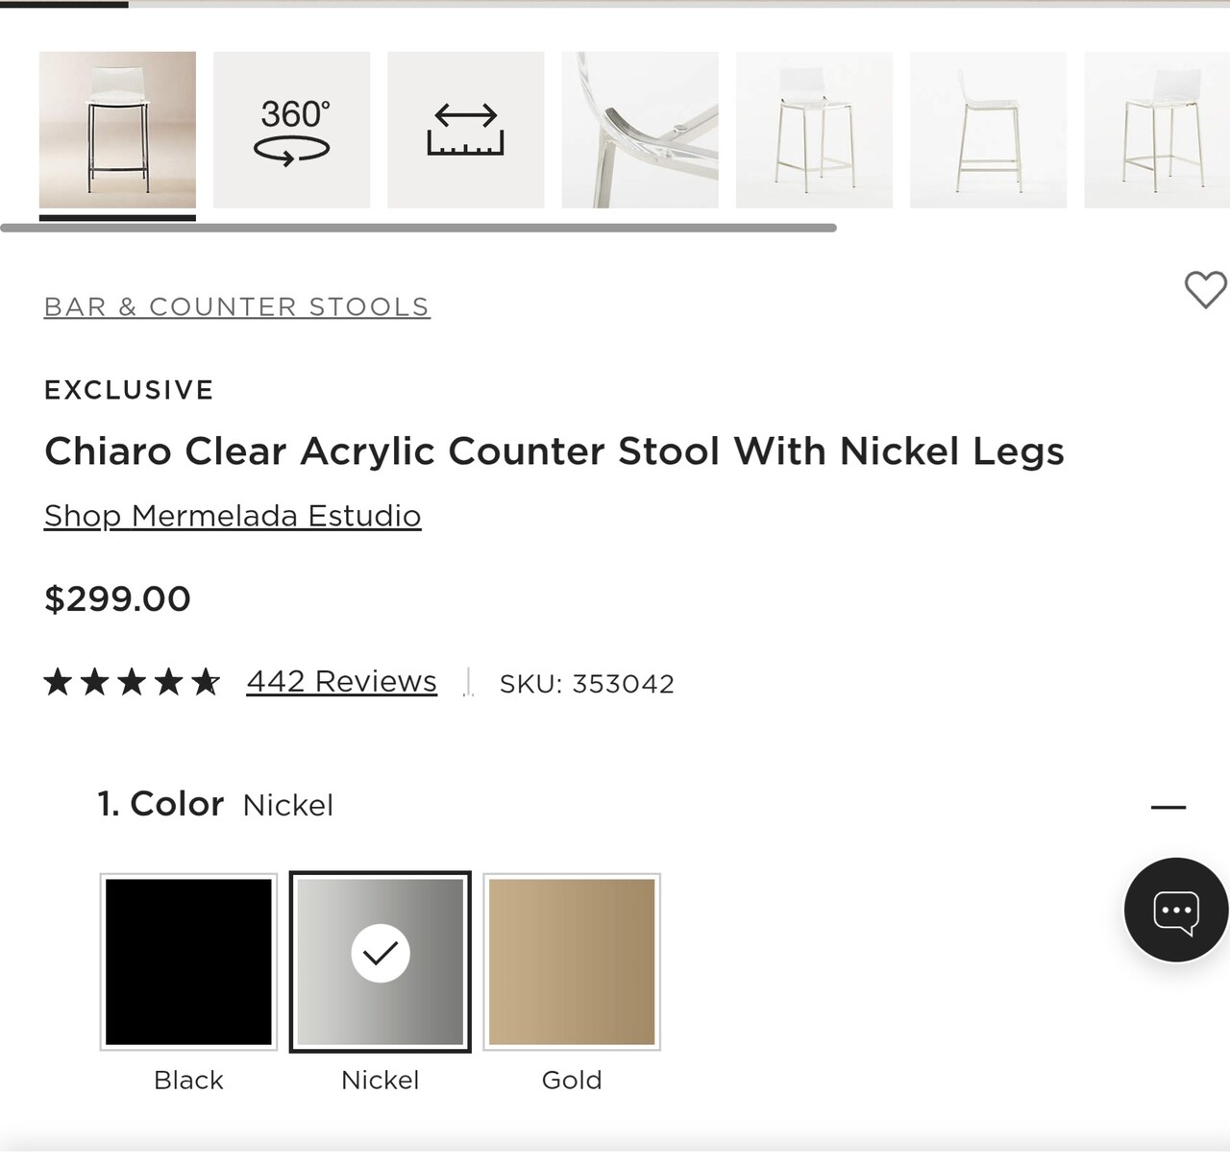Open the 360° view thumbnail

point(291,130)
